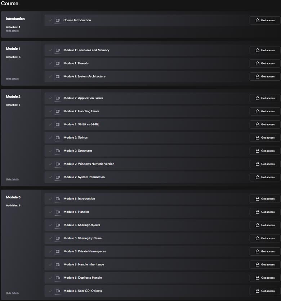
Task: Get access to Module 3: Sharing Objects
Action: (x=265, y=225)
